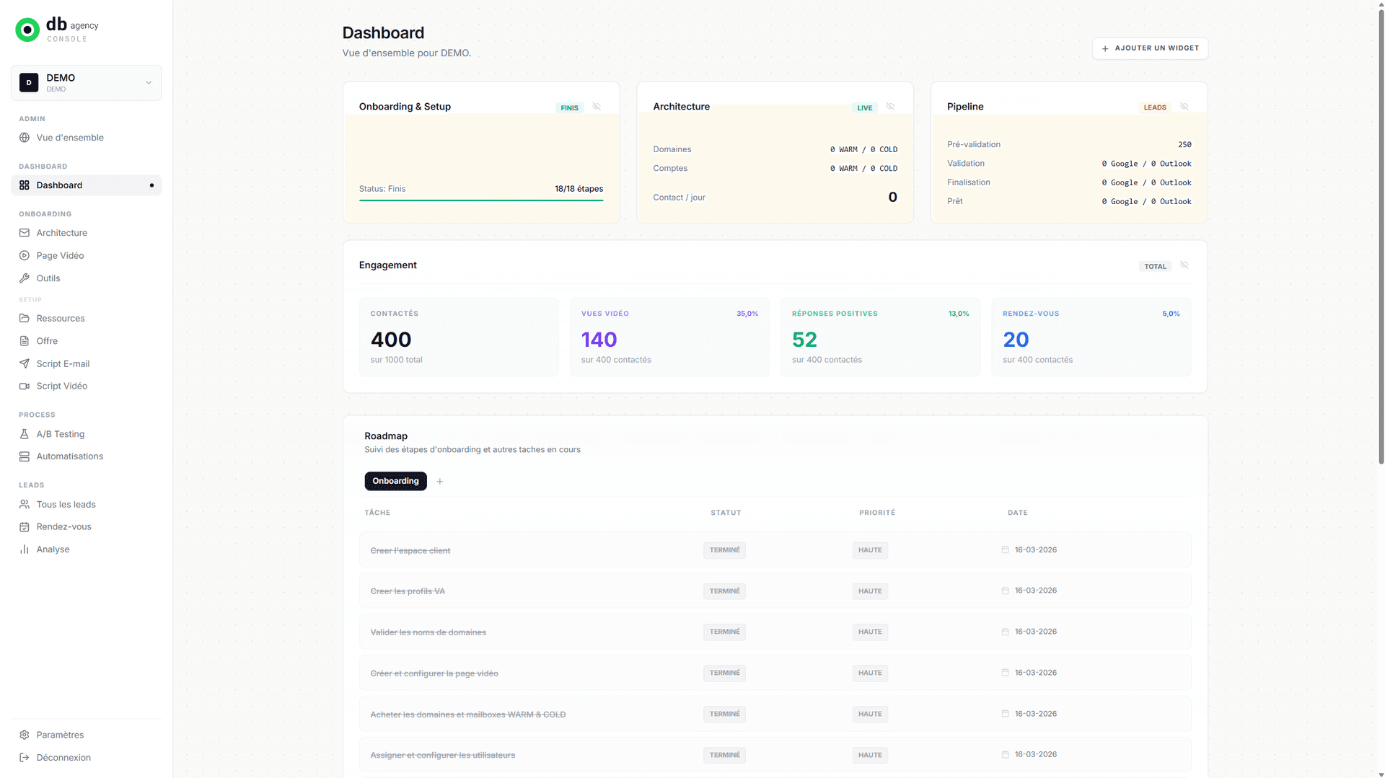Open Rendez-vous calendar icon in sidebar
This screenshot has height=778, width=1385.
26,526
